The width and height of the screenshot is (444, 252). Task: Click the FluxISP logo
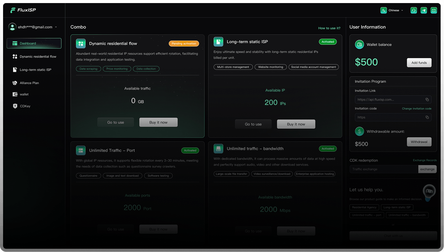(23, 10)
